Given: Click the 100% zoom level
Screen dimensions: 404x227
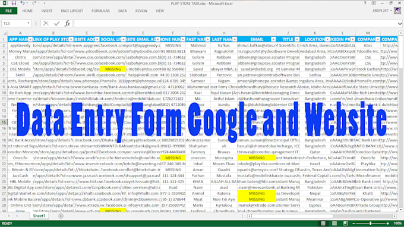Looking at the screenshot, I should coord(397,223).
